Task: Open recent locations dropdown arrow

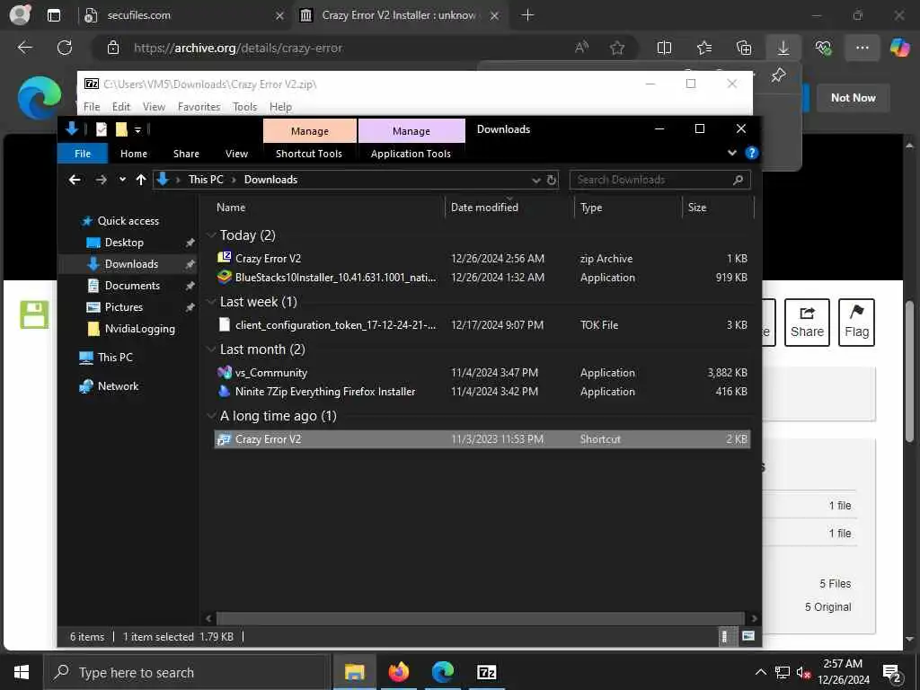Action: [122, 180]
